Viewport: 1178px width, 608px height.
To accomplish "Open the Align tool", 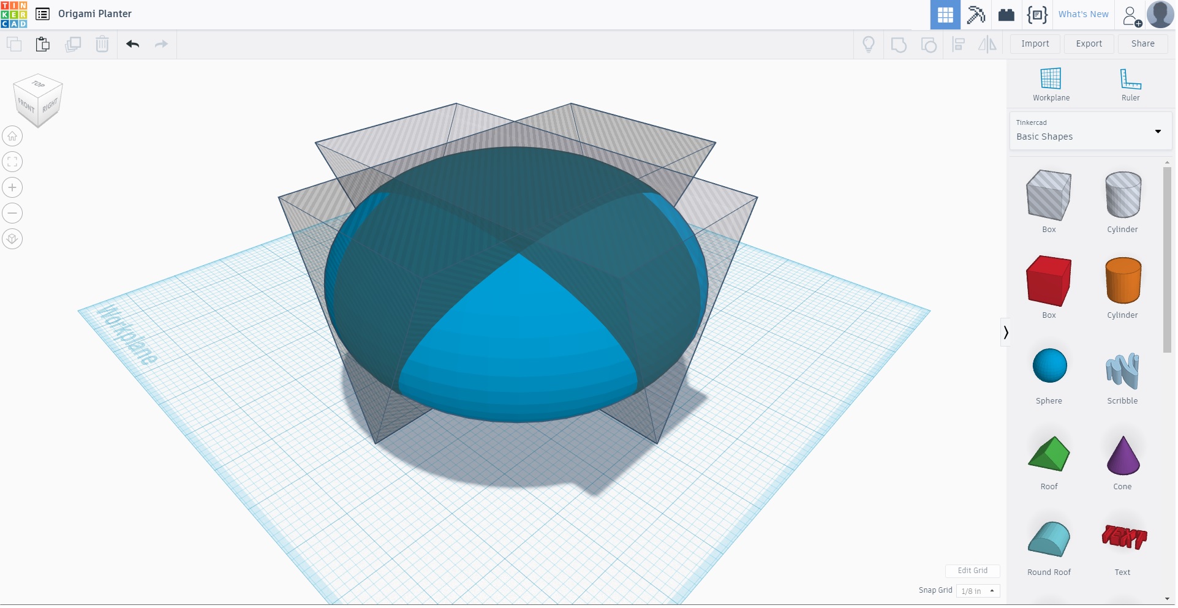I will click(x=959, y=44).
